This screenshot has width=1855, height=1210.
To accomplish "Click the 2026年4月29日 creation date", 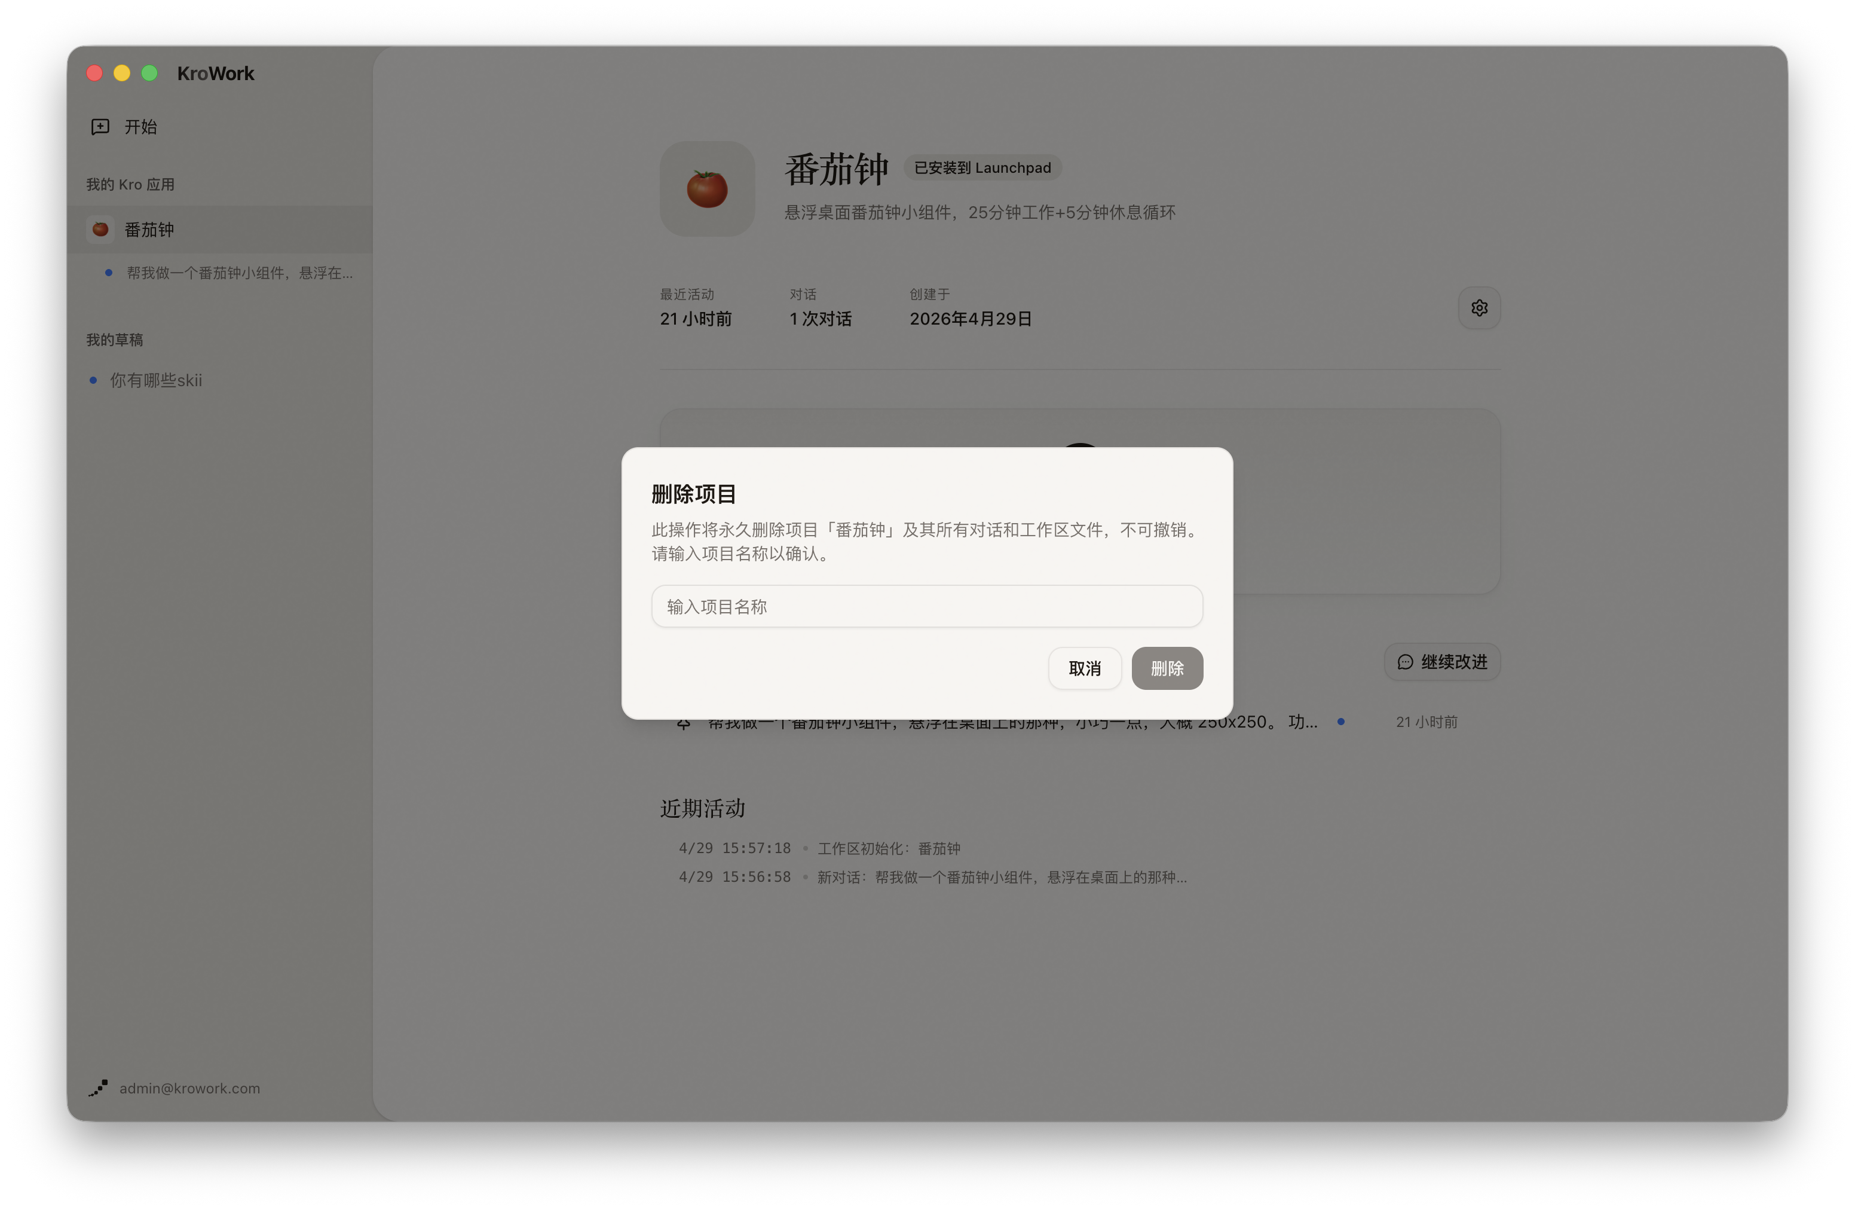I will click(x=971, y=319).
